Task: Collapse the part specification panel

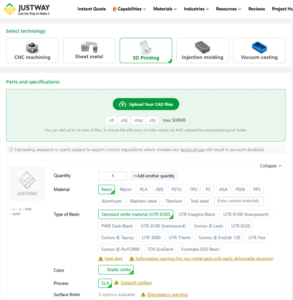Action: [x=270, y=166]
